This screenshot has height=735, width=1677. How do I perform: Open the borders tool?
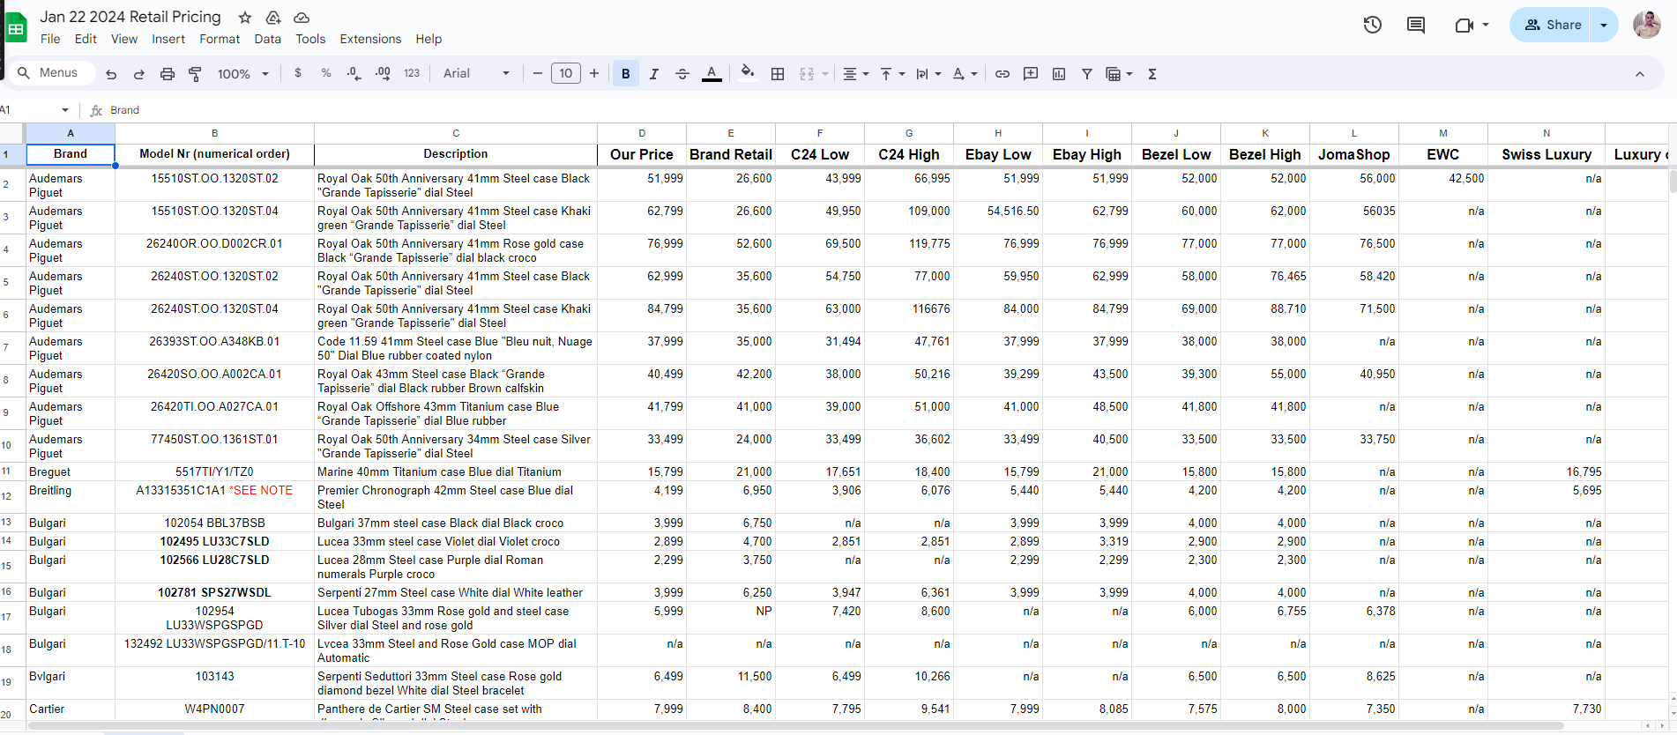pyautogui.click(x=778, y=74)
